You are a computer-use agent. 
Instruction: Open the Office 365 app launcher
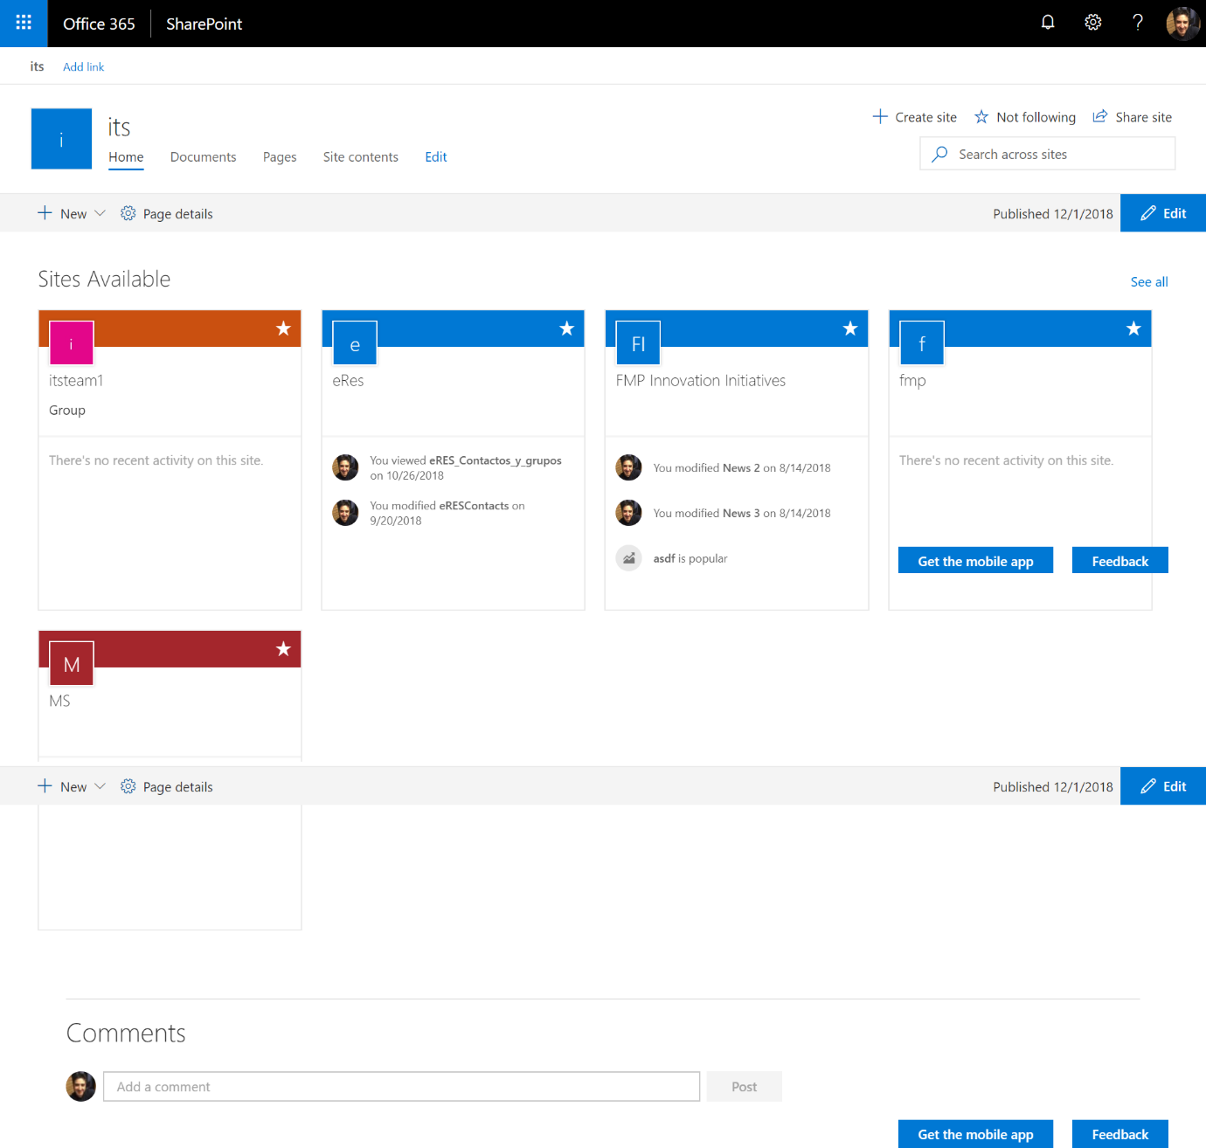pos(23,23)
